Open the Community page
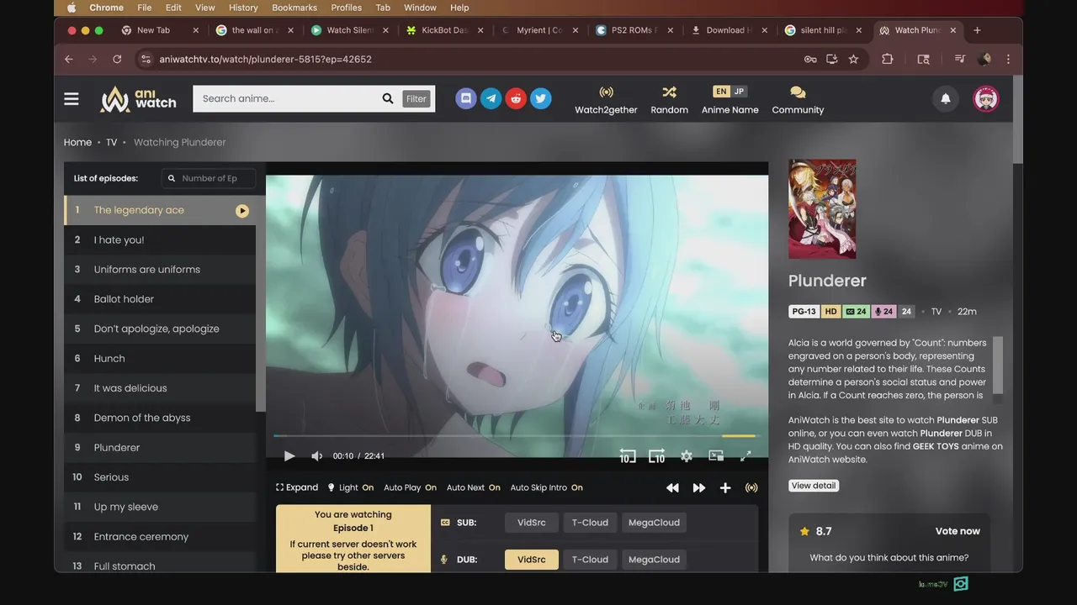This screenshot has height=605, width=1077. (798, 100)
